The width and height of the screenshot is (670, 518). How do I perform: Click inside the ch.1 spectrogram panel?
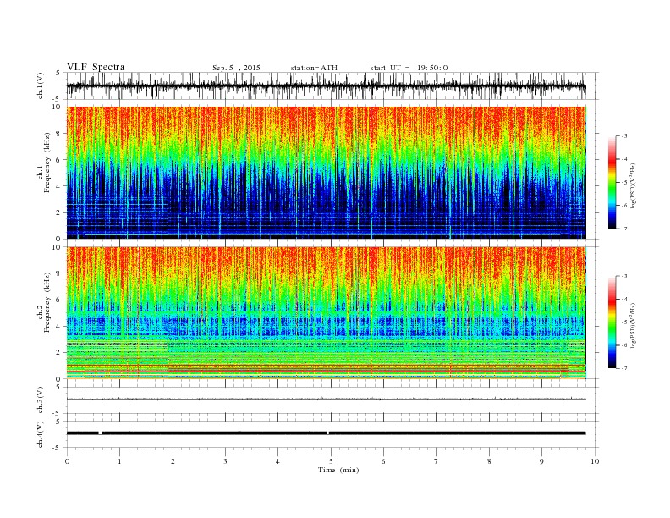(x=326, y=173)
